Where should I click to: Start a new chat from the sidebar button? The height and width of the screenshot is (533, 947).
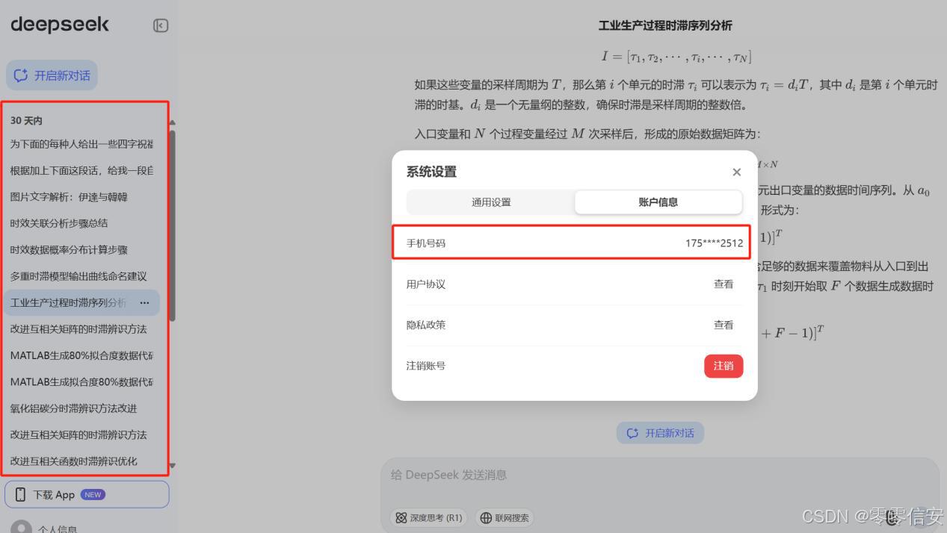(52, 75)
